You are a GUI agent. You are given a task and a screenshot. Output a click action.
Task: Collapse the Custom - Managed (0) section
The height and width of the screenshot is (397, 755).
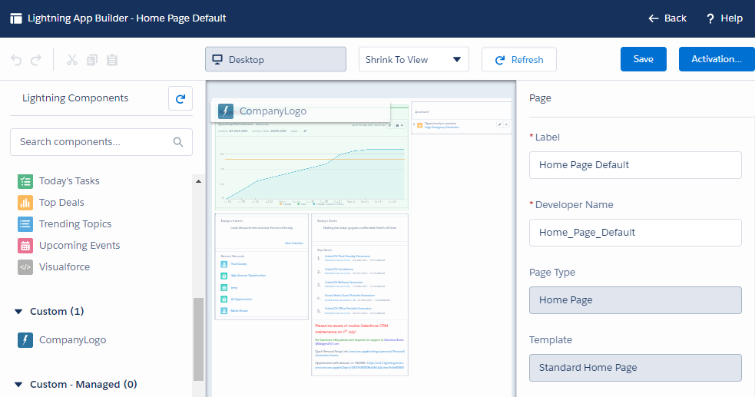pos(18,385)
